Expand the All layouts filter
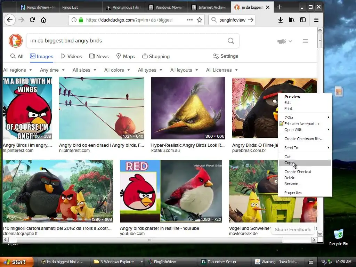356x267 pixels. point(184,70)
